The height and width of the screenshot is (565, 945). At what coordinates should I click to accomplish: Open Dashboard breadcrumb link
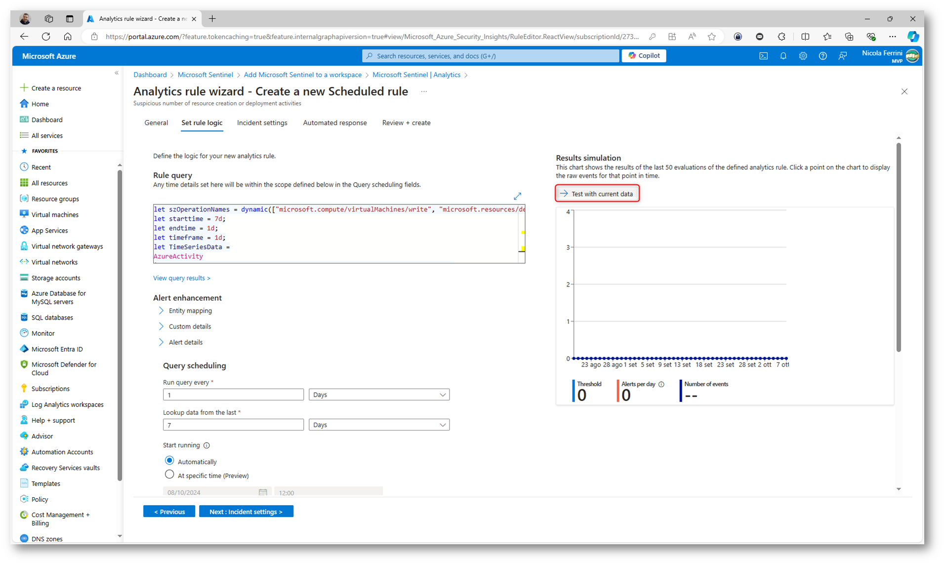point(150,75)
